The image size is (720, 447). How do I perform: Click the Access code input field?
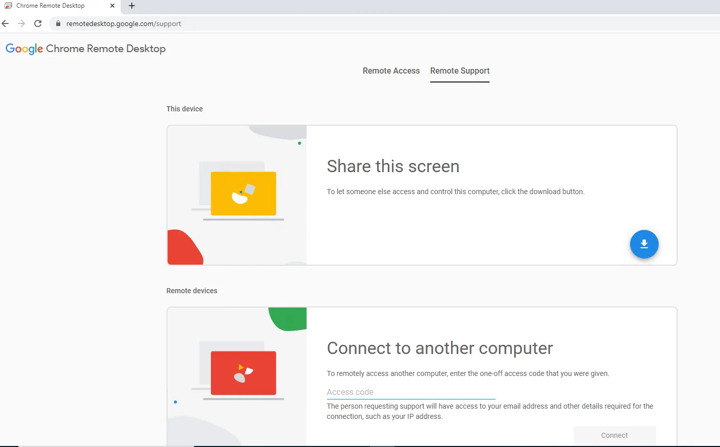point(411,392)
